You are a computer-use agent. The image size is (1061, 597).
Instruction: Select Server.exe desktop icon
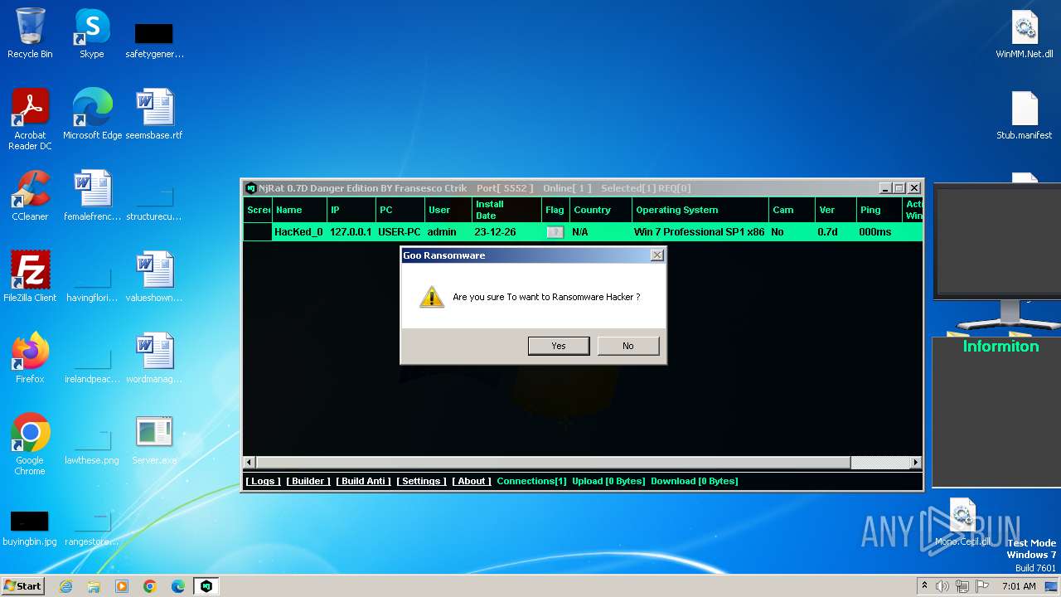pos(154,439)
